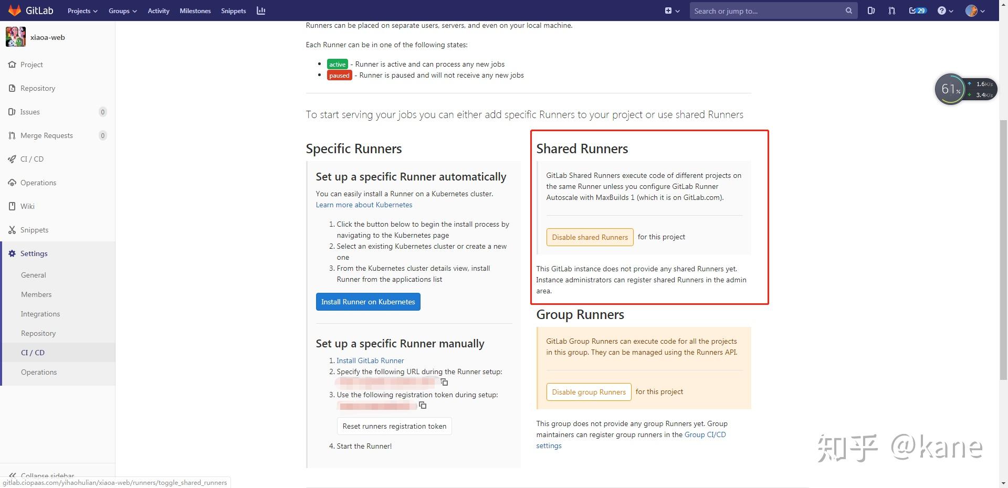Open the analytics chart icon in top navigation

tap(261, 10)
